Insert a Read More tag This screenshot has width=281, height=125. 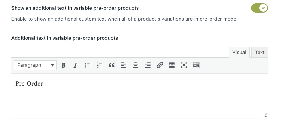click(172, 65)
